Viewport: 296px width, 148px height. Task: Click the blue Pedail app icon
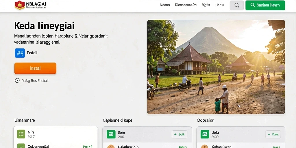20,53
